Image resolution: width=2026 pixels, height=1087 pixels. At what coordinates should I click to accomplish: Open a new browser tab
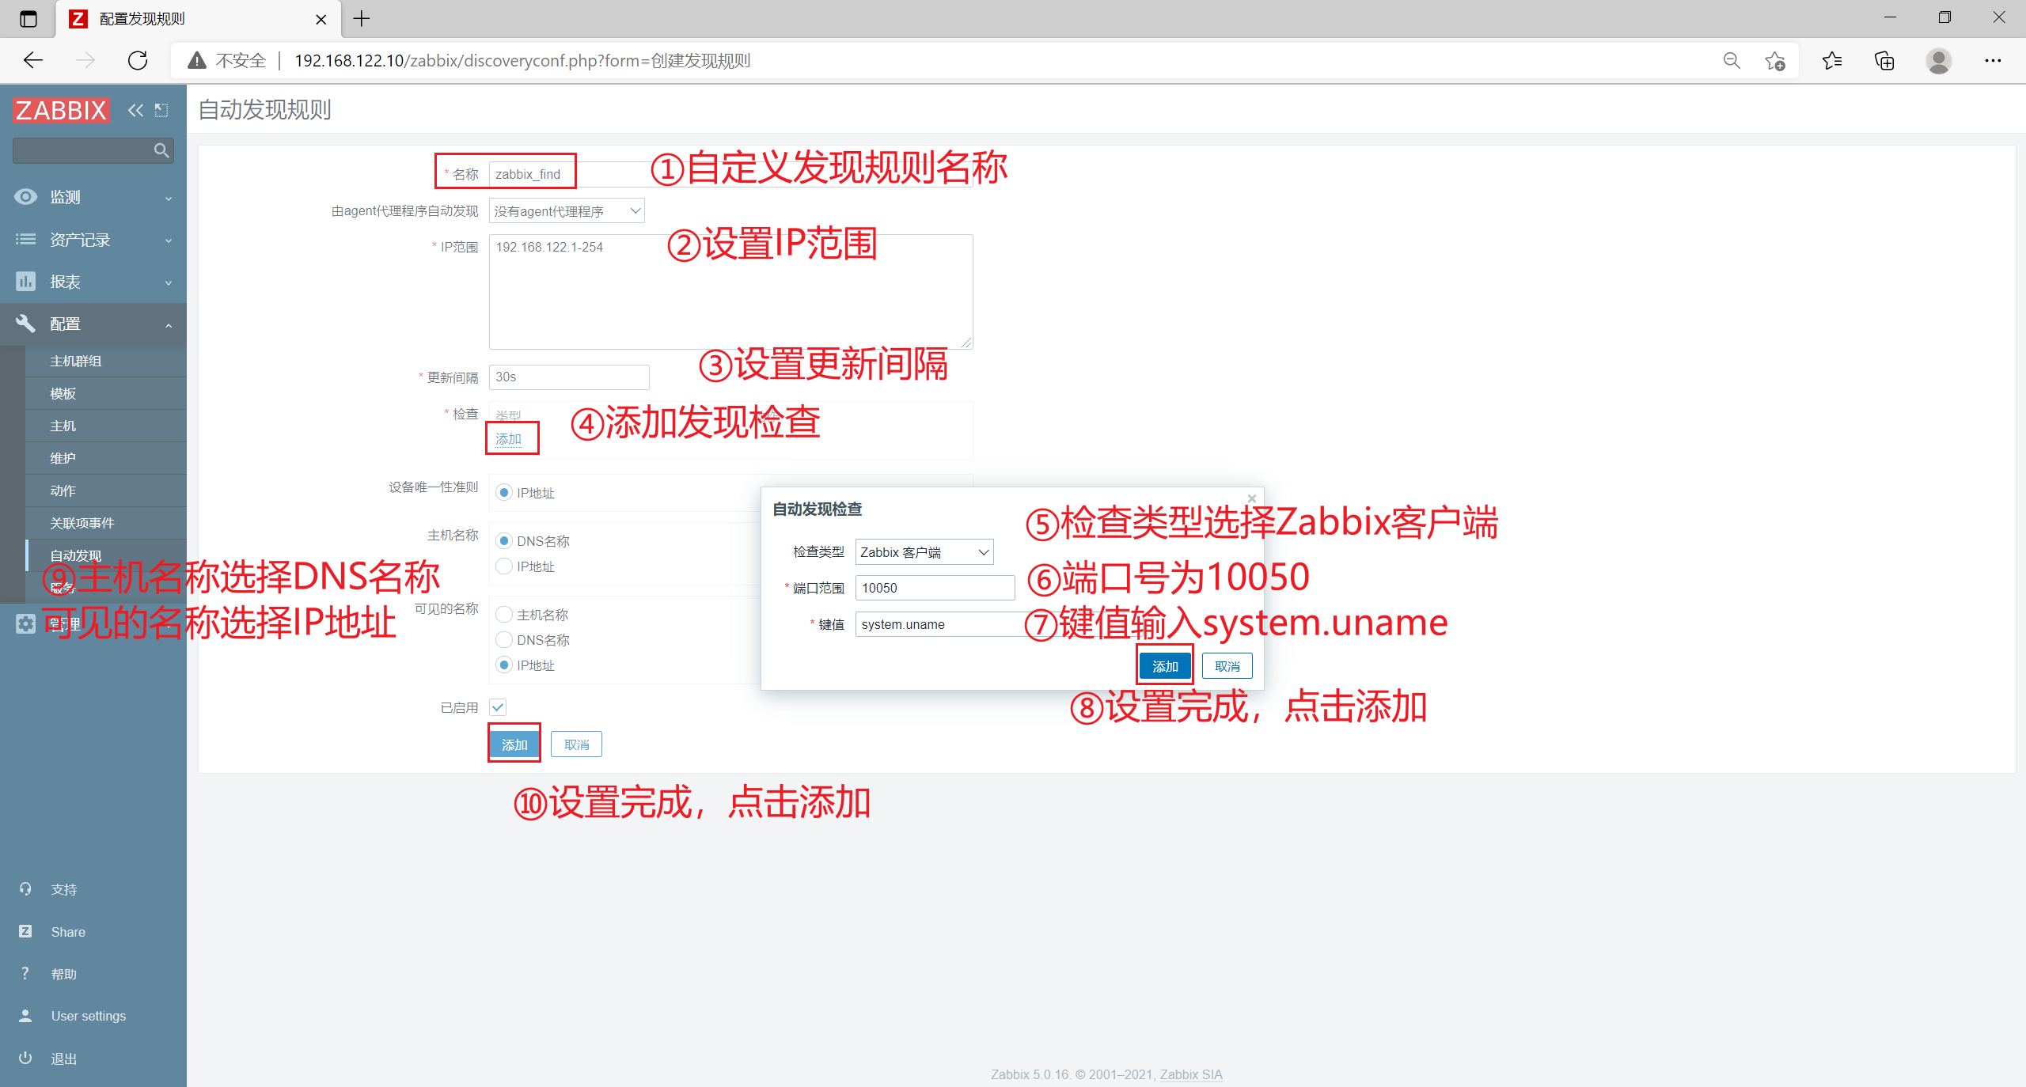[x=362, y=18]
